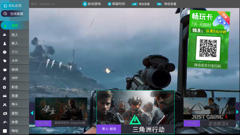Click the 黑神话悟空-wegame版 title text

[x=70, y=123]
